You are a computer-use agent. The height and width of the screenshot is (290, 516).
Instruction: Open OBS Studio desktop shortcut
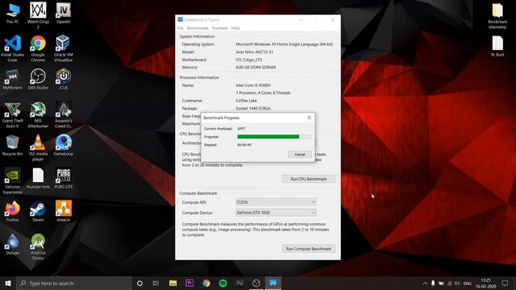[x=38, y=79]
